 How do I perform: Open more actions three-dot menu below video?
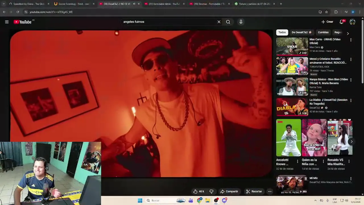point(270,191)
